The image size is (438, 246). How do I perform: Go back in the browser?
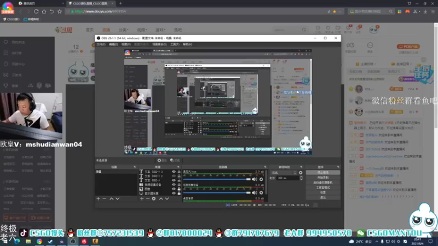pos(20,11)
